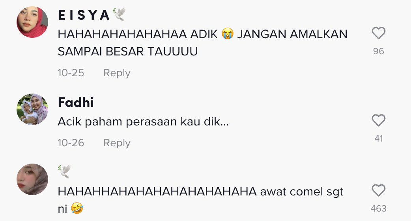This screenshot has height=221, width=411.
Task: Click the crying emoji in EISYA's comment
Action: tap(228, 34)
